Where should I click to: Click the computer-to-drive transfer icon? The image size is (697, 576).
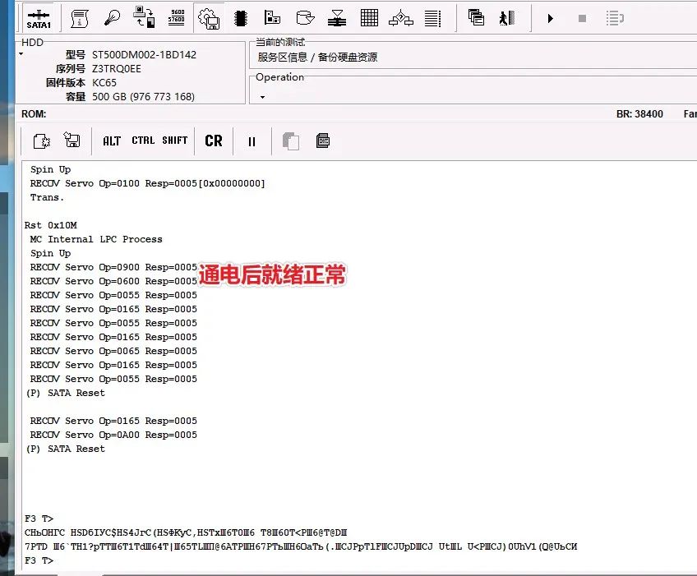click(x=144, y=17)
